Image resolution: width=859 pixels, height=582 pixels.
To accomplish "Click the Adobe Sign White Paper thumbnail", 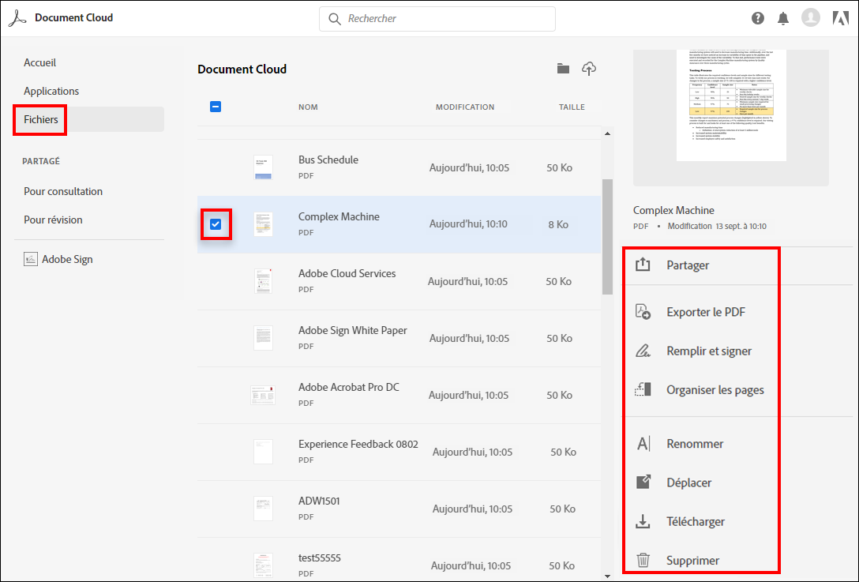I will click(263, 337).
